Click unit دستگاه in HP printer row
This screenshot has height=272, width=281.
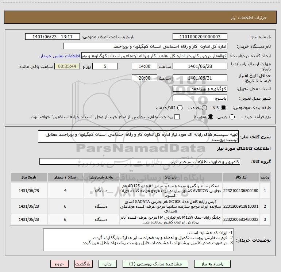[x=101, y=220]
